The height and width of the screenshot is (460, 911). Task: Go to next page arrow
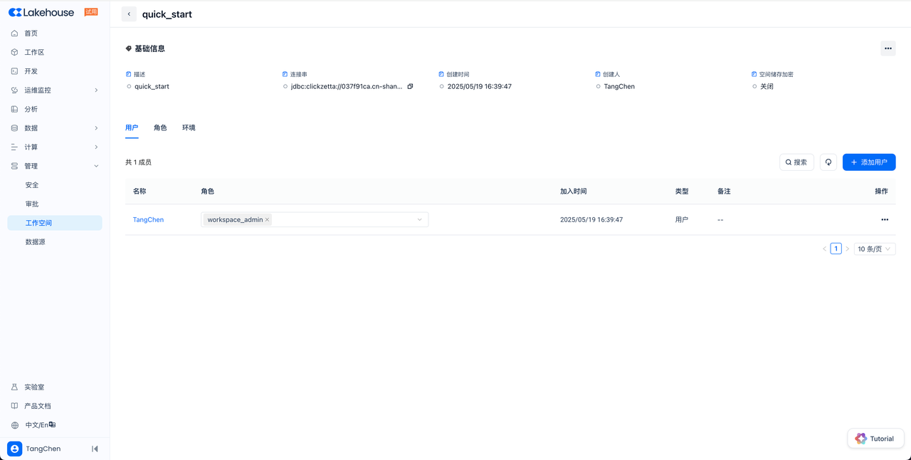coord(847,249)
